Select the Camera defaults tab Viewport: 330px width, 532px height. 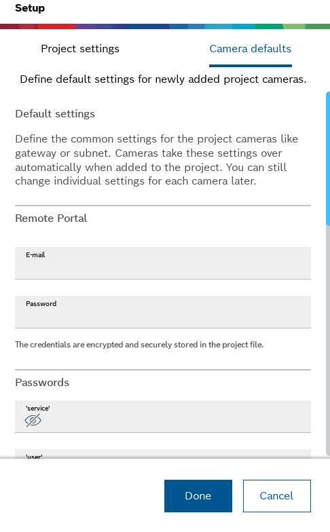(250, 49)
